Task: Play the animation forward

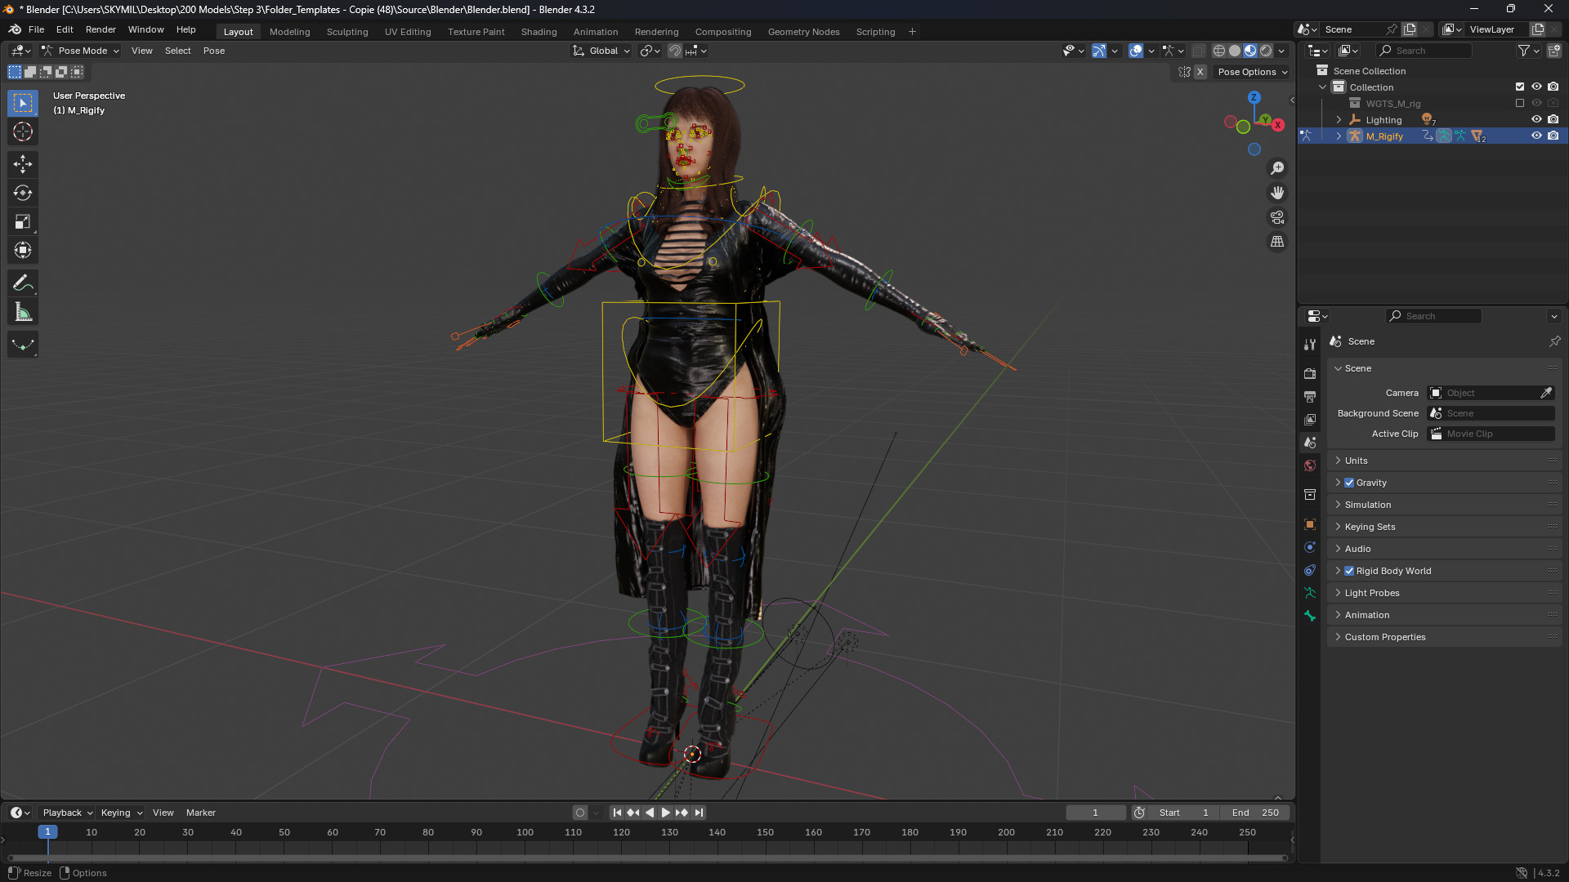Action: [665, 813]
